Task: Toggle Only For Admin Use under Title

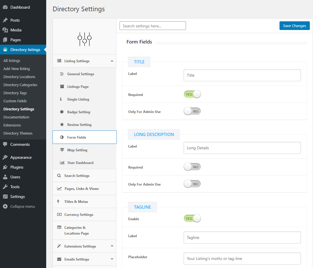Action: 192,111
